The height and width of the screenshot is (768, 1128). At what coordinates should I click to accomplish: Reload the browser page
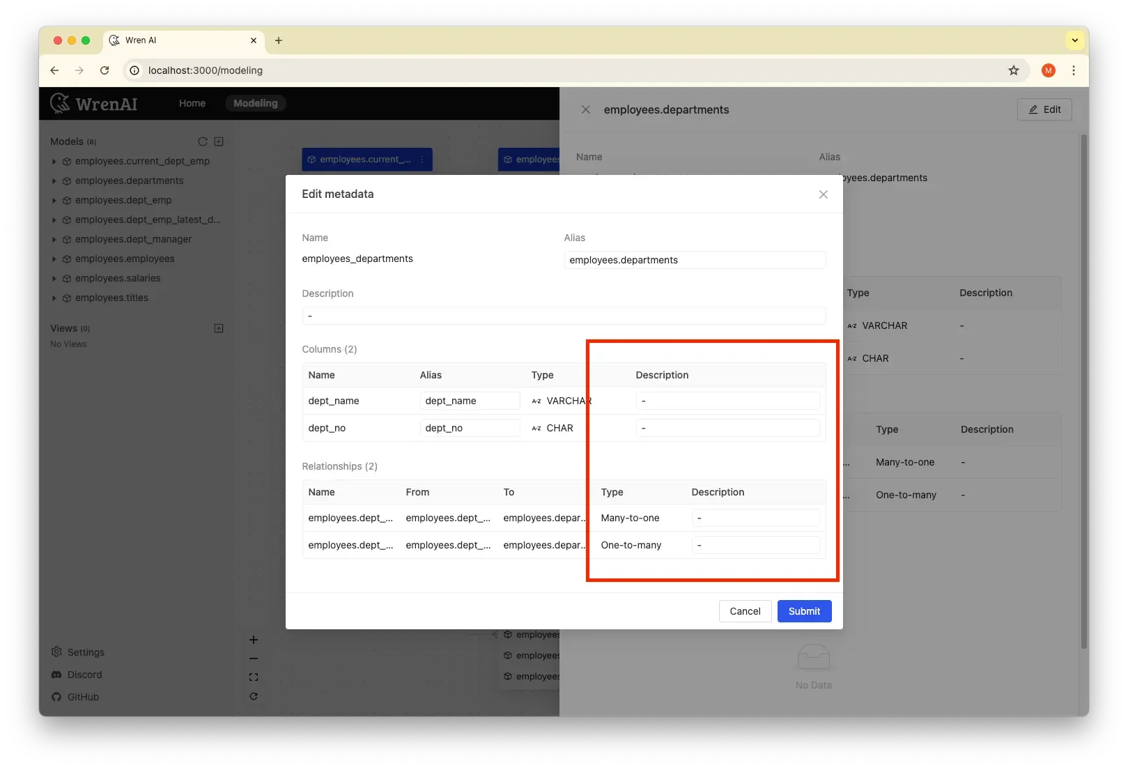click(105, 70)
